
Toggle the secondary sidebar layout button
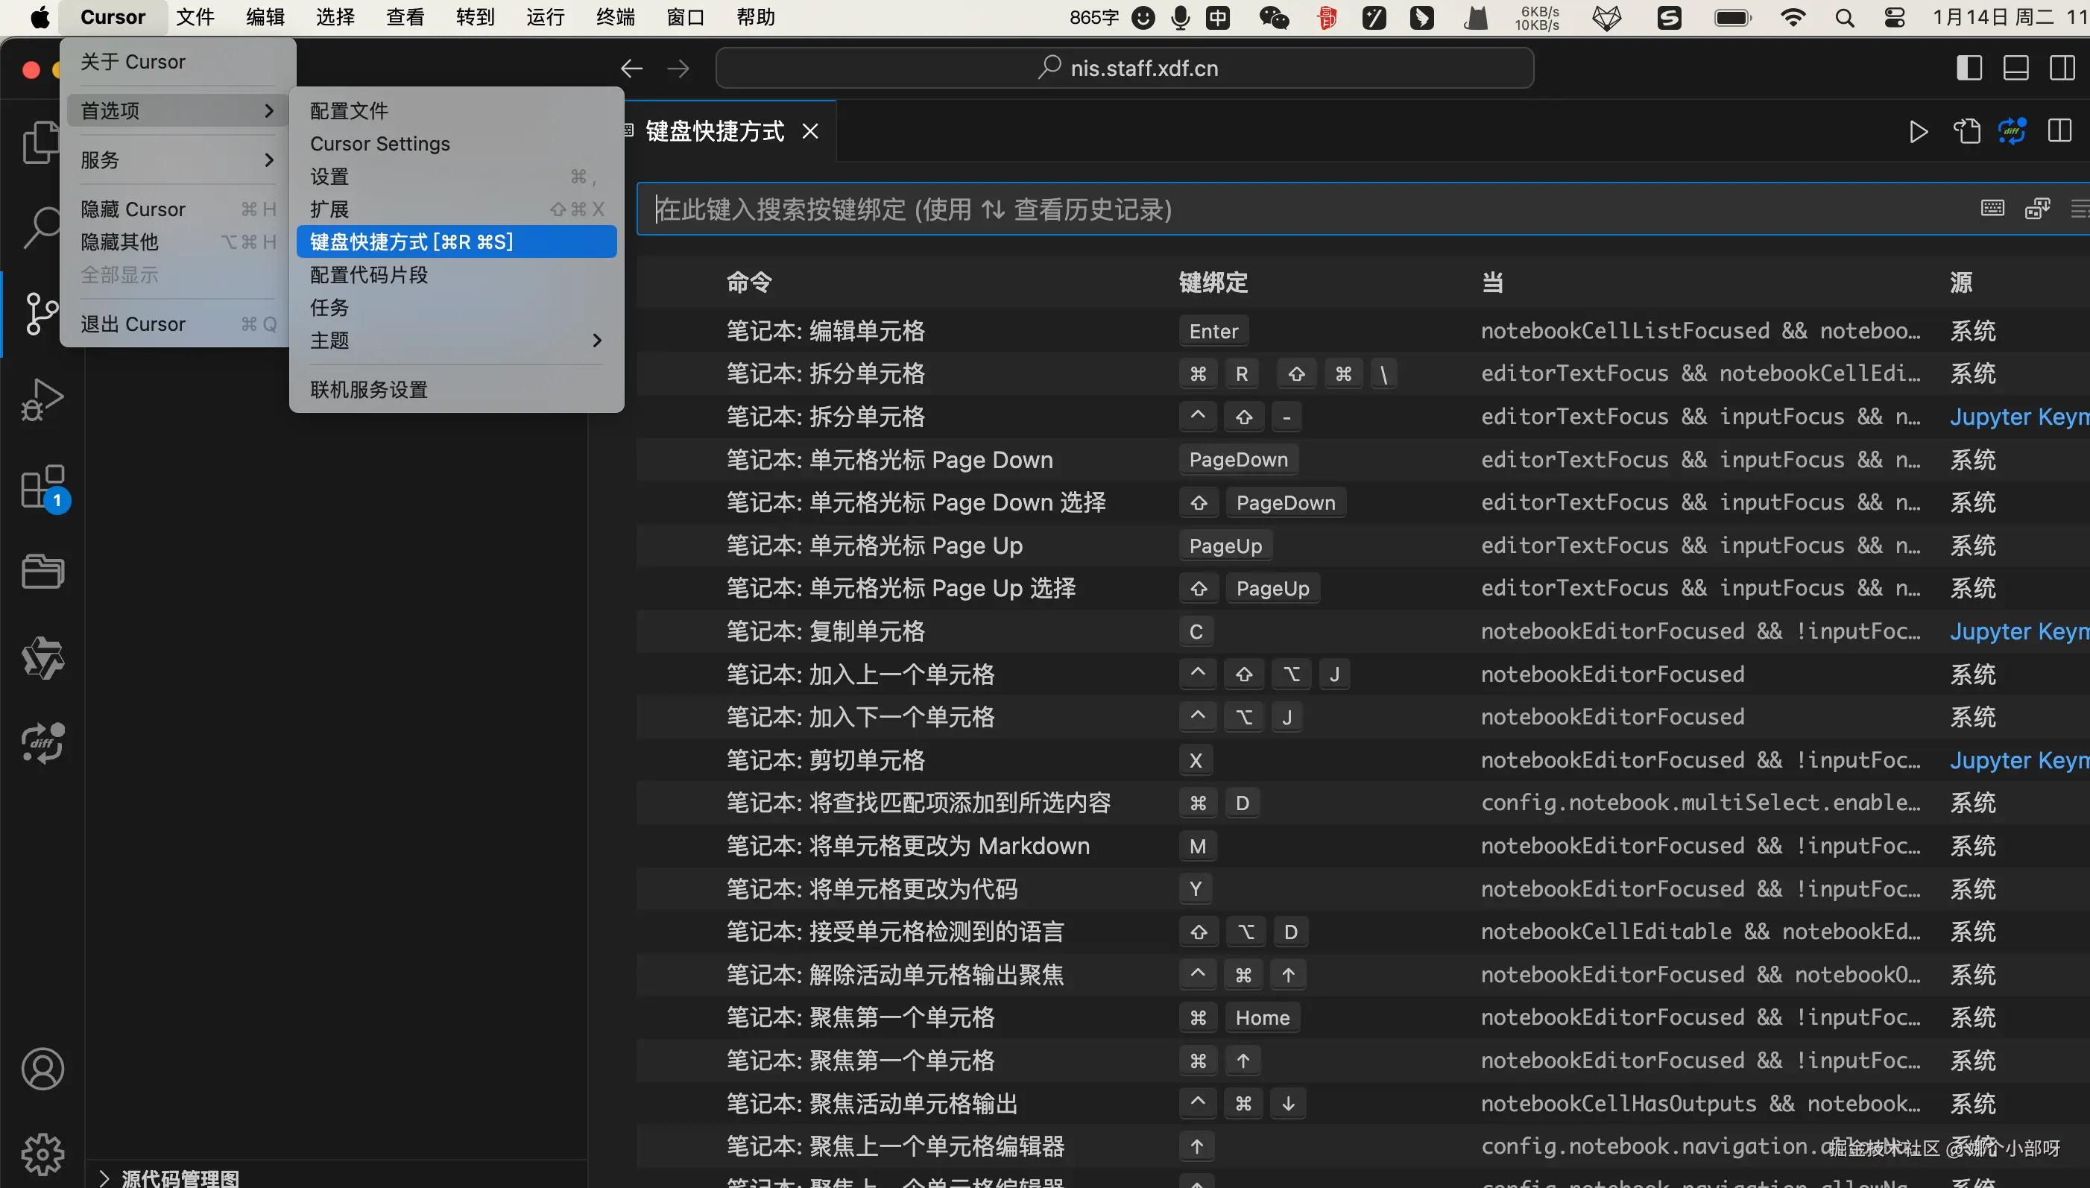[x=2062, y=68]
